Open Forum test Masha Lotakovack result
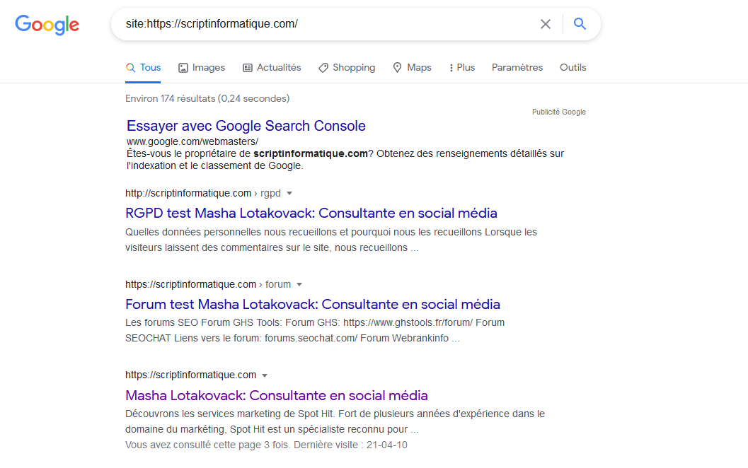The image size is (748, 468). (313, 304)
